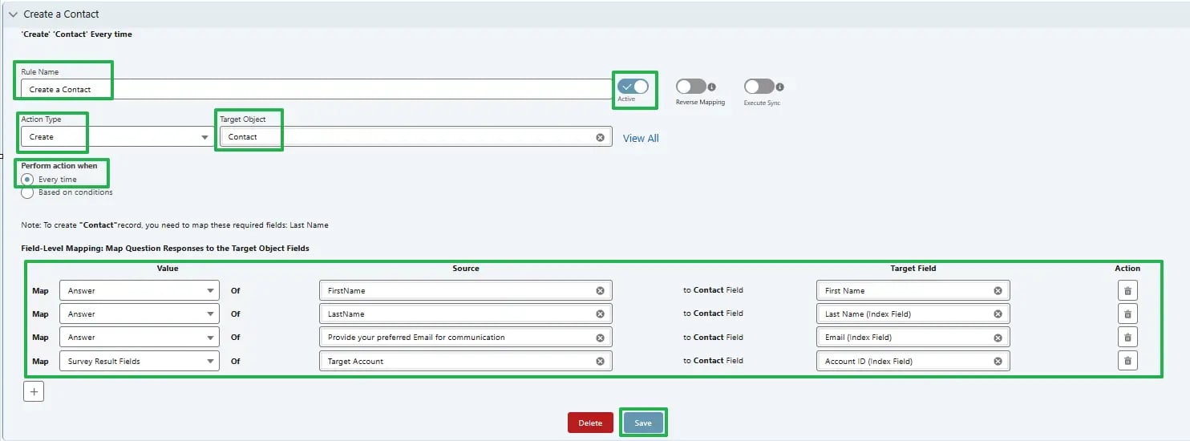Open info icon next to Reverse Mapping toggle

pos(711,87)
